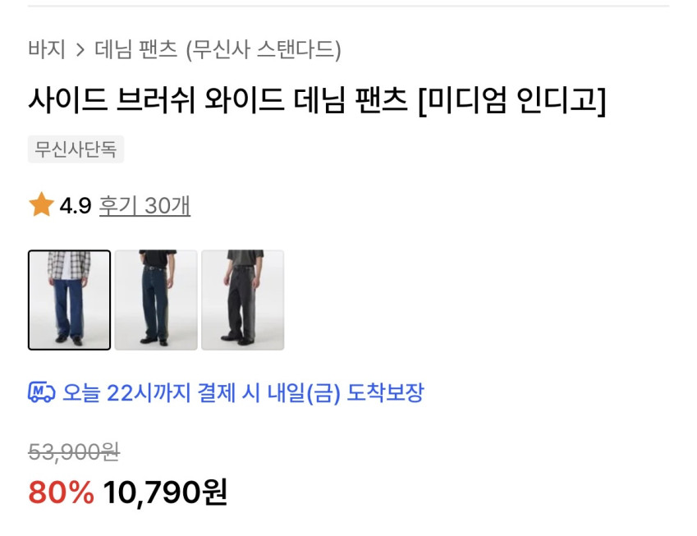Click the 오늘 22시까지 결제 시 delivery text
Viewport: 697px width, 536px height.
tap(162, 393)
